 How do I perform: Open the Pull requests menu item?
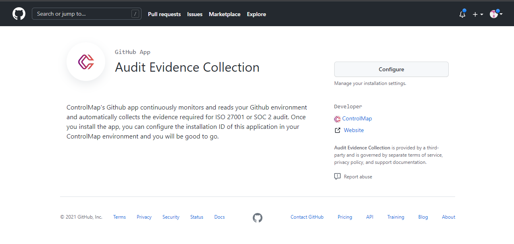164,14
